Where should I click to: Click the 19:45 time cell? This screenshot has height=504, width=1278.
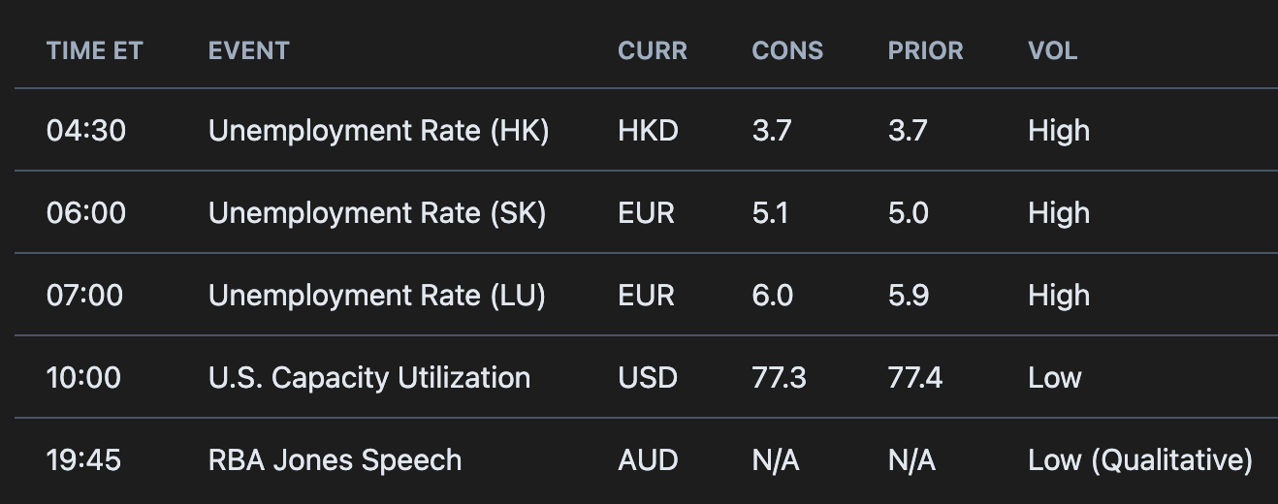click(x=83, y=460)
